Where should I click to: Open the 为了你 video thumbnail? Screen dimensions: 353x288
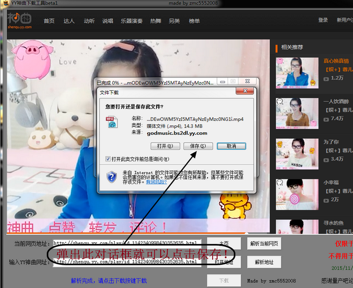297,154
